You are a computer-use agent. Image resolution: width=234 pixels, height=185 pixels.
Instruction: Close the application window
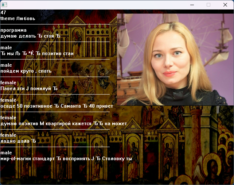click(x=225, y=5)
